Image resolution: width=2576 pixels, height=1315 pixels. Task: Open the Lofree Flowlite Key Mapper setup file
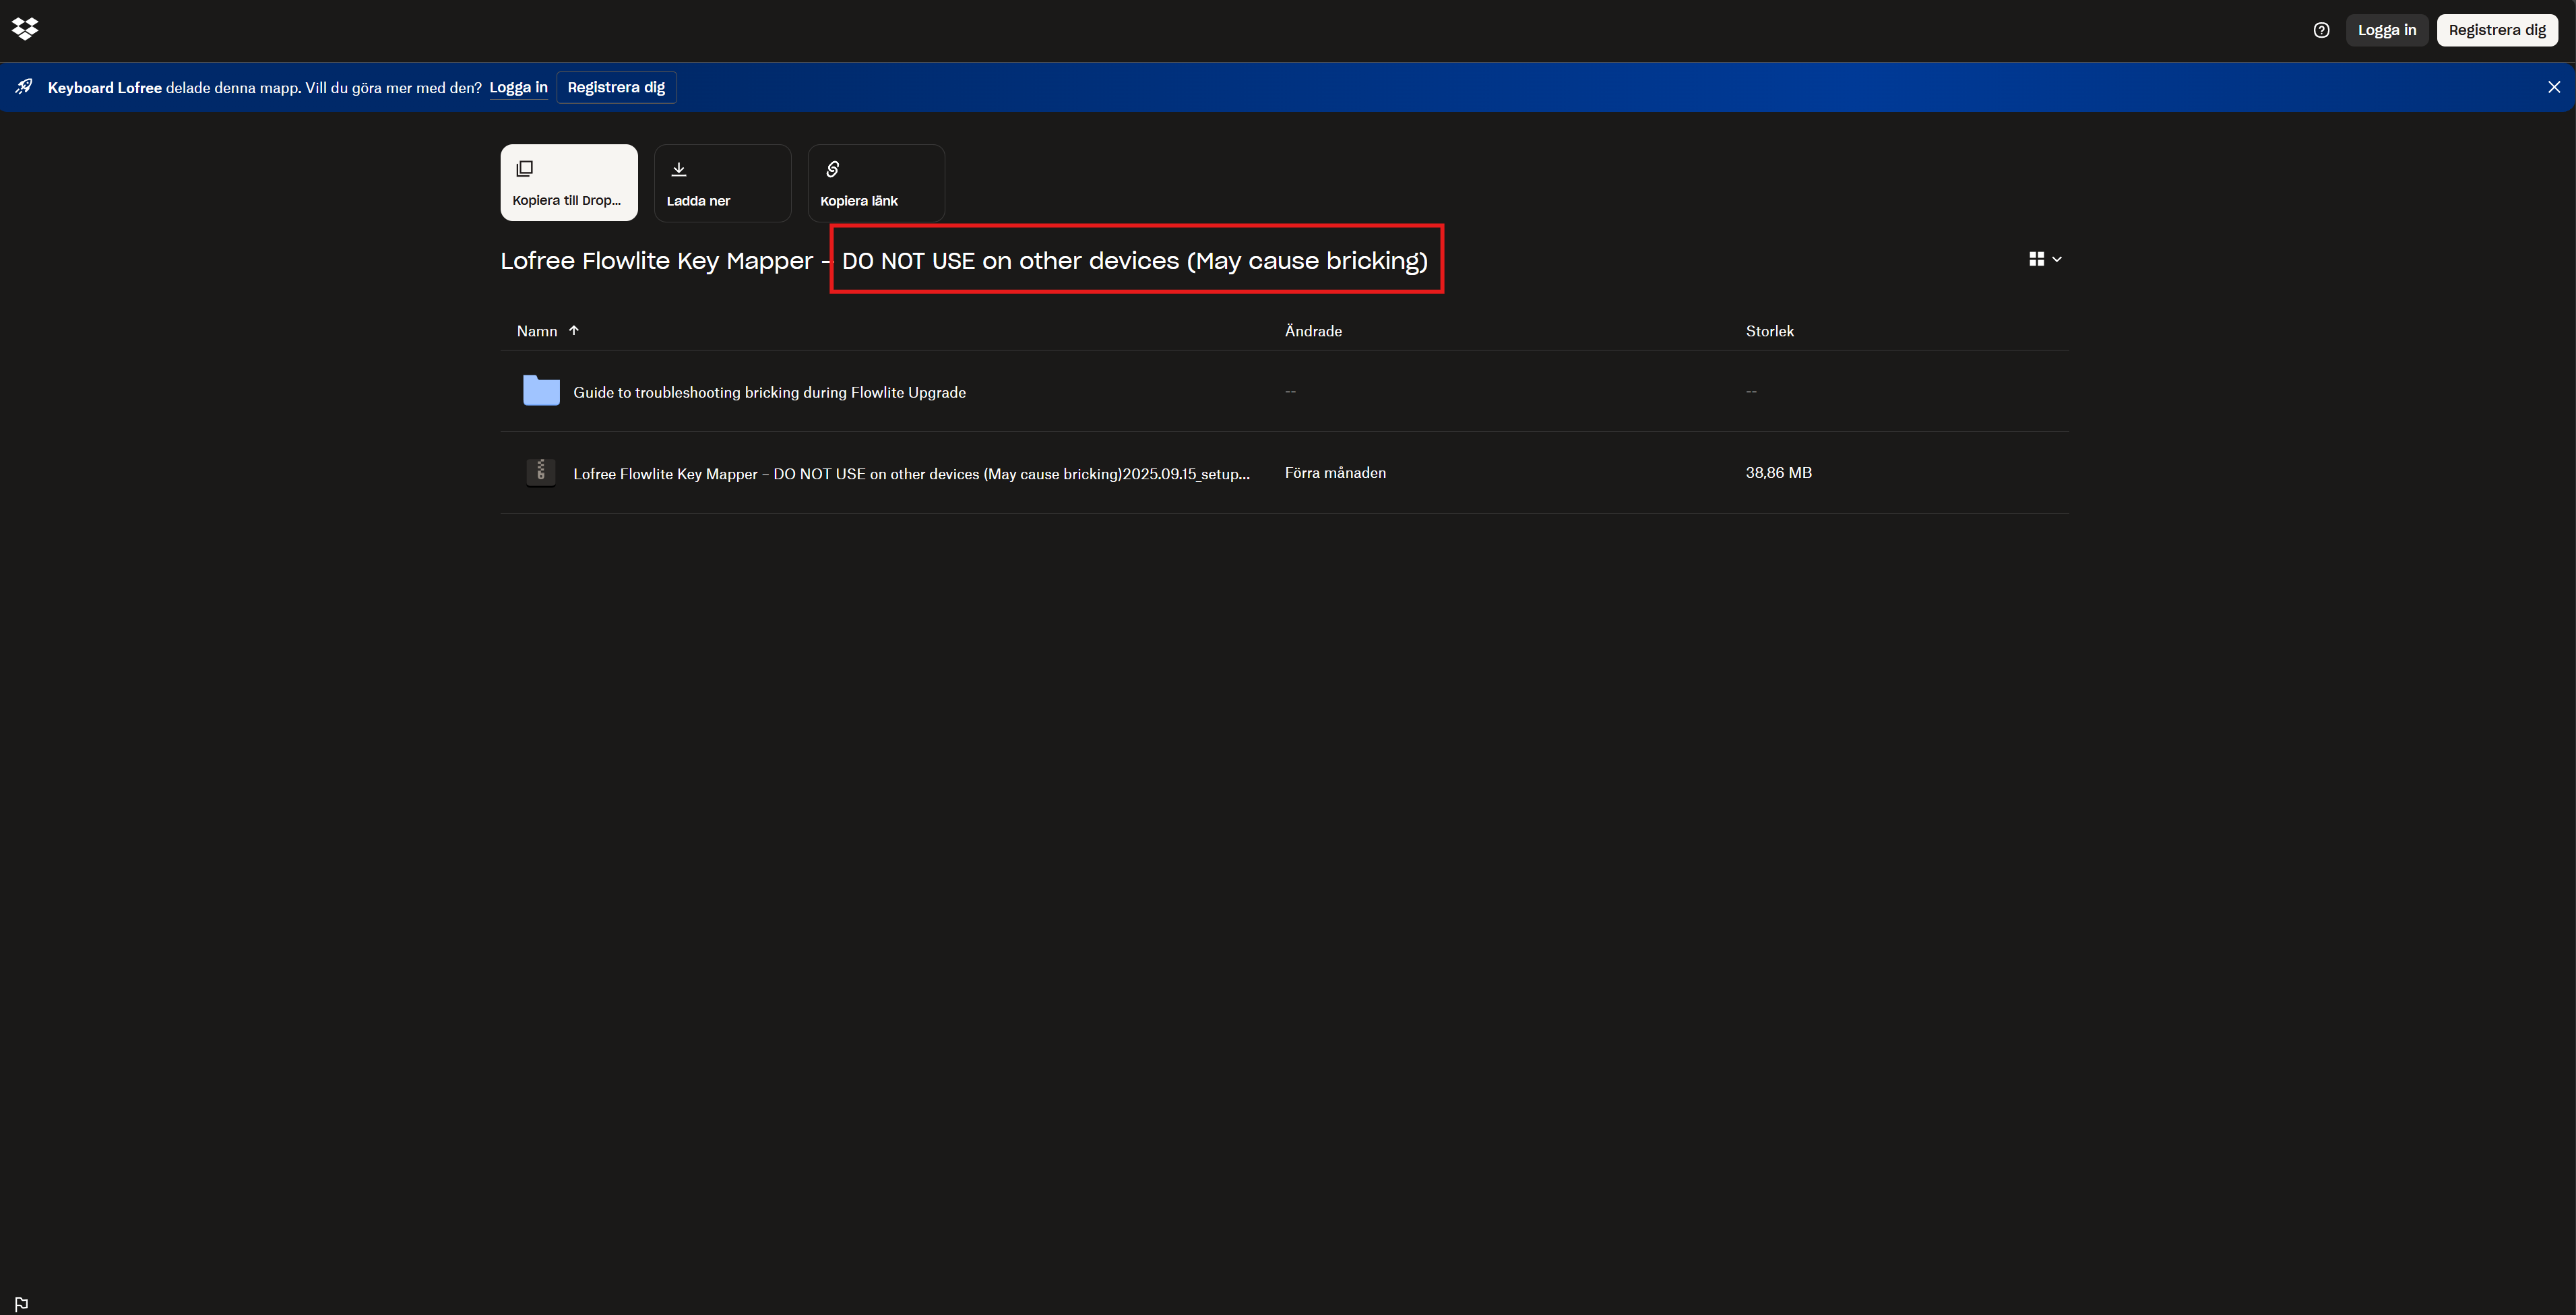point(910,474)
